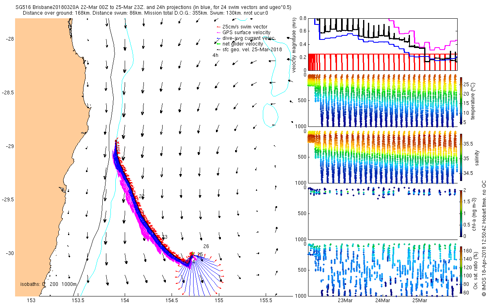Click the '25' day marker on glider track
This screenshot has height=305, width=489.
(x=200, y=255)
